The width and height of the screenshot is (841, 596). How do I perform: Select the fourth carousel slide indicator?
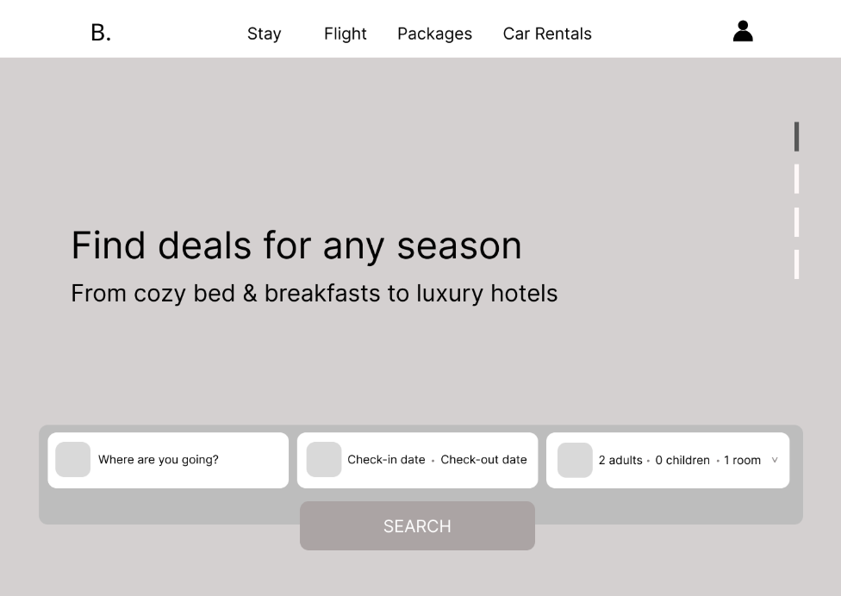[x=796, y=264]
